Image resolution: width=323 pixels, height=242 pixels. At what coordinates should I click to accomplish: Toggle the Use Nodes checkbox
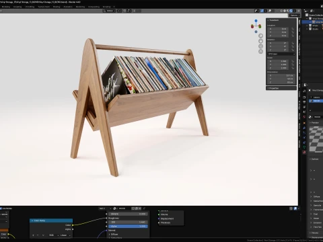[1, 208]
